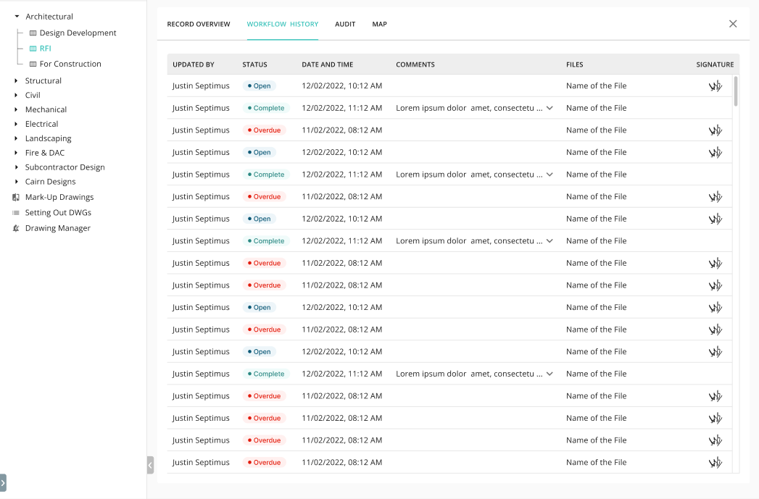Expand the hidden panel at bottom-left edge

pyautogui.click(x=3, y=482)
